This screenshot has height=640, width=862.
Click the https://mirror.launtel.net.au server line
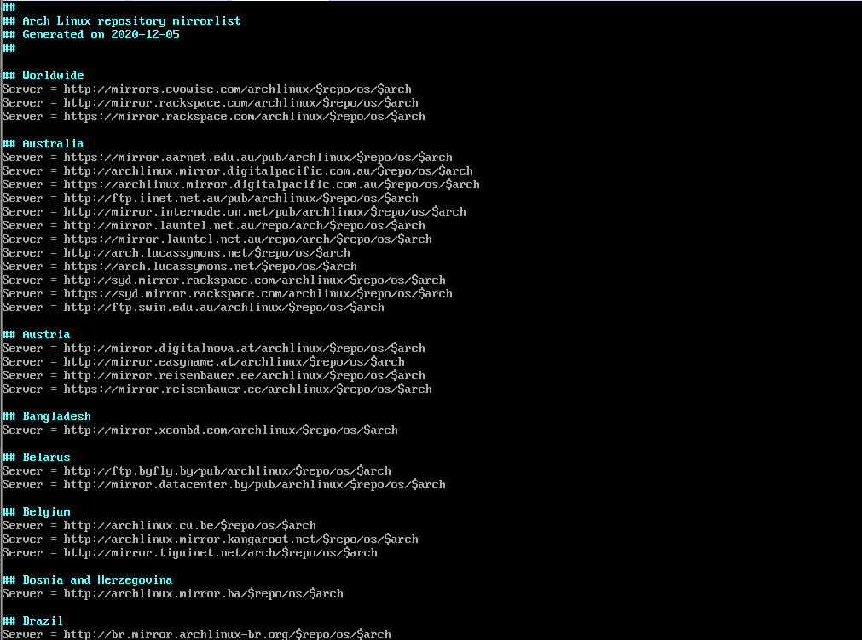click(217, 239)
